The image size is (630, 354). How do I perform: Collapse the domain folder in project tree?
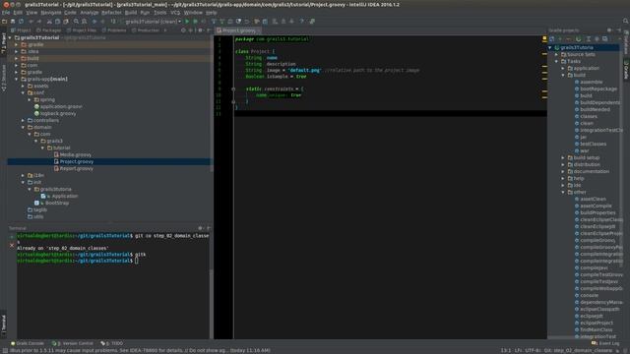point(23,127)
